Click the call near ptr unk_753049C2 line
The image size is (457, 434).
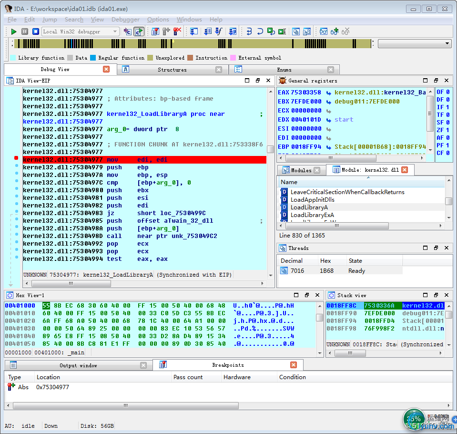[144, 236]
